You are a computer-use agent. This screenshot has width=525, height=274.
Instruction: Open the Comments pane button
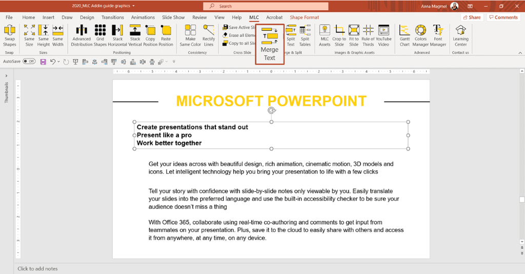503,17
